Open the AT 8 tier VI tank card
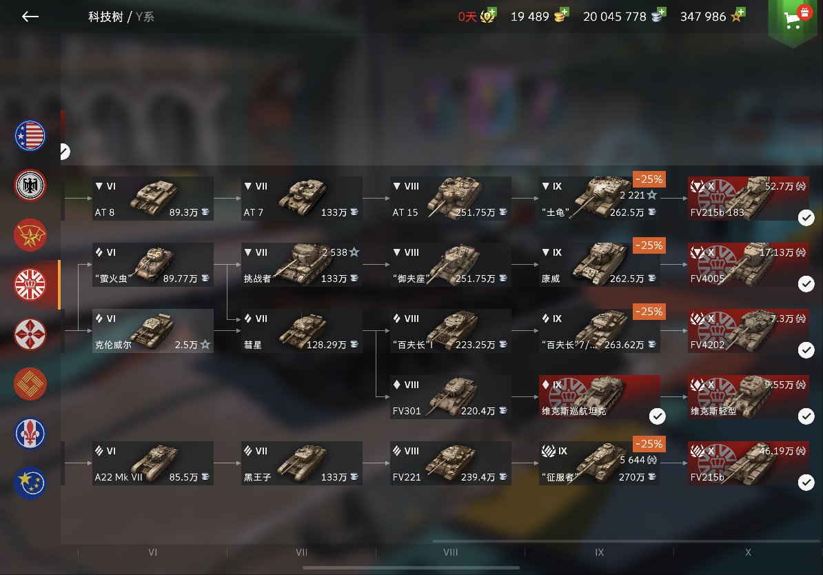 click(x=153, y=199)
